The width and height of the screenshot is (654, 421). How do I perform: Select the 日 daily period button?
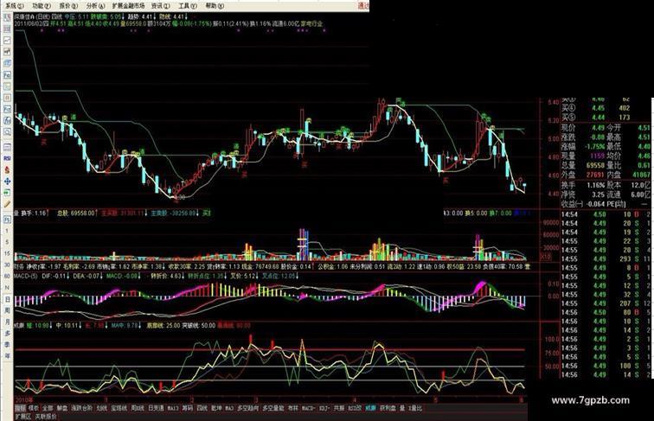7,299
